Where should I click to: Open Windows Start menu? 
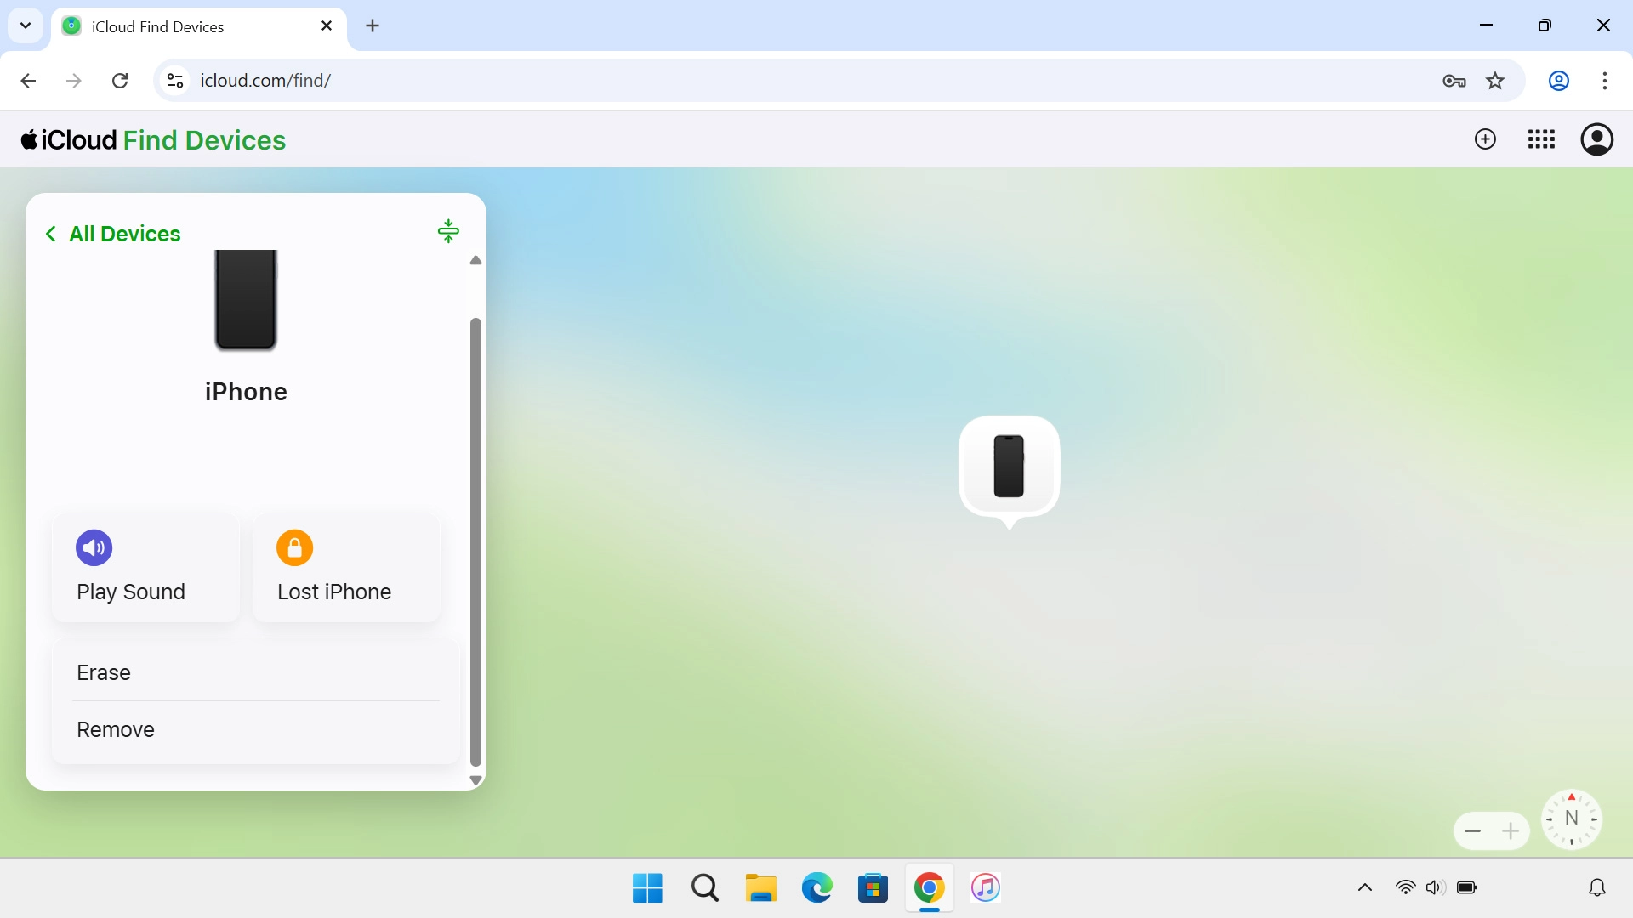[647, 888]
